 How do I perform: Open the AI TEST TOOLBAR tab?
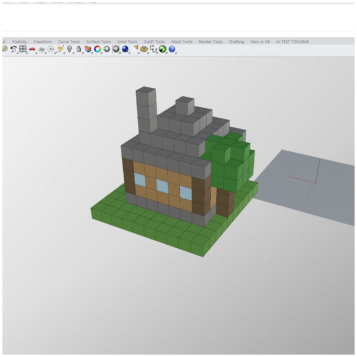click(292, 42)
